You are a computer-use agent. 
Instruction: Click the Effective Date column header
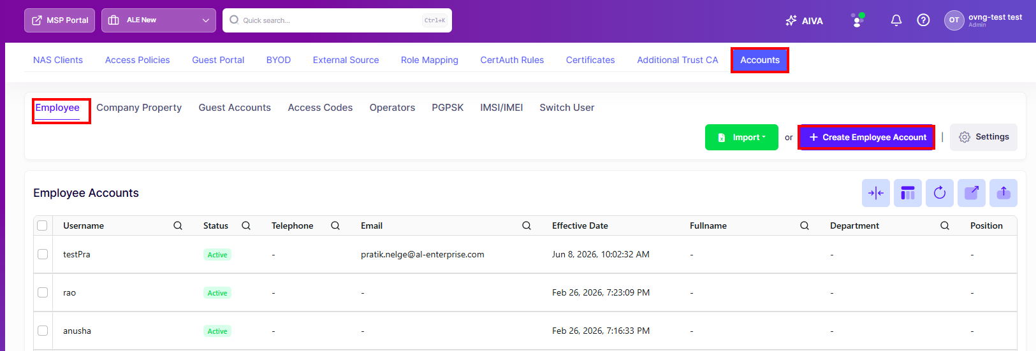[x=580, y=226]
